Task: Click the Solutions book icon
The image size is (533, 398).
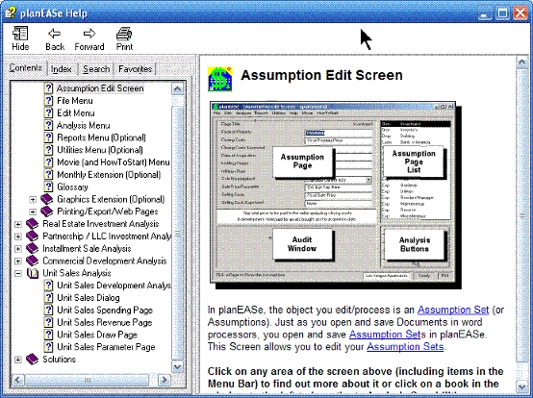Action: pos(33,359)
